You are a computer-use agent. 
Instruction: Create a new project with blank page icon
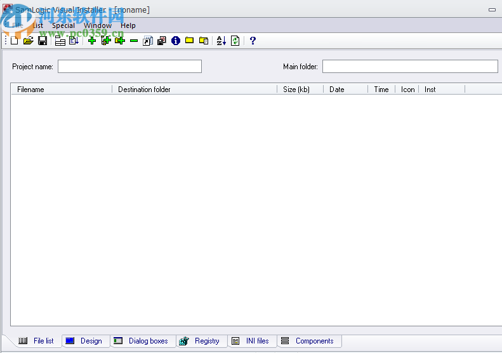pyautogui.click(x=15, y=41)
